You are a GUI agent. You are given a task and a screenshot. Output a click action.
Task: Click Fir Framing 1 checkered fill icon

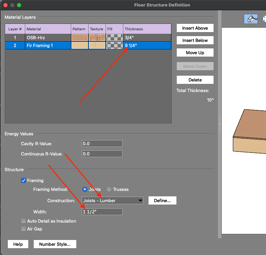pyautogui.click(x=114, y=45)
